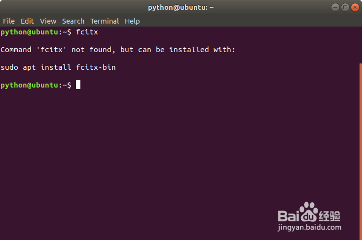Close the terminal window
The width and height of the screenshot is (362, 240).
click(x=355, y=7)
